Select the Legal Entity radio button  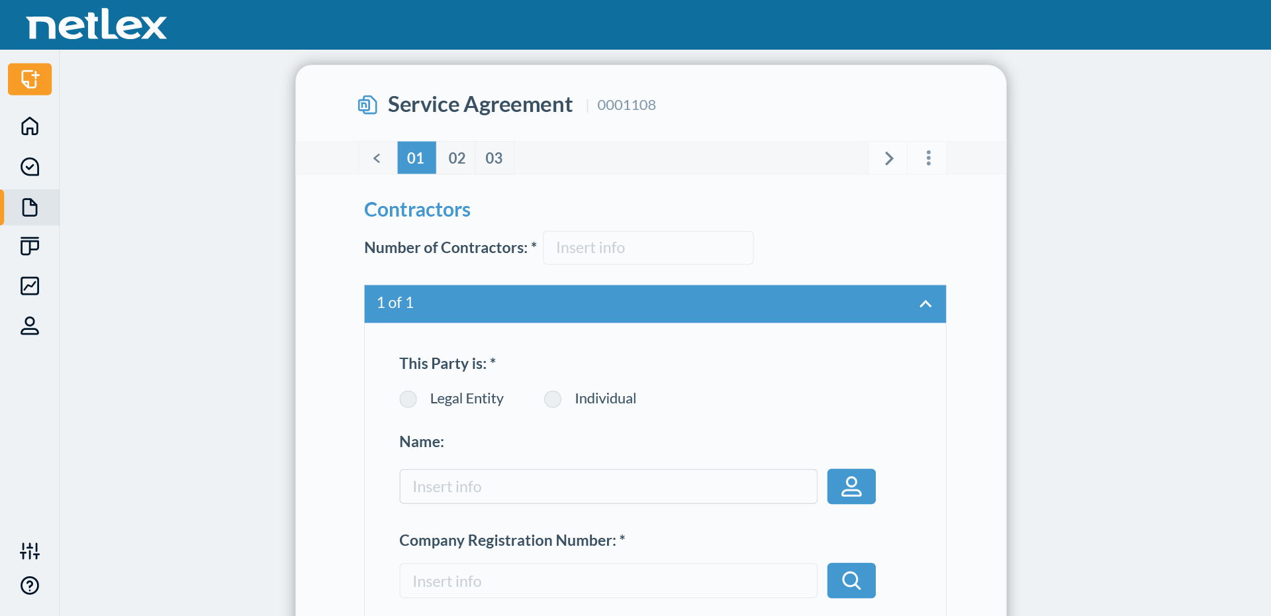408,399
